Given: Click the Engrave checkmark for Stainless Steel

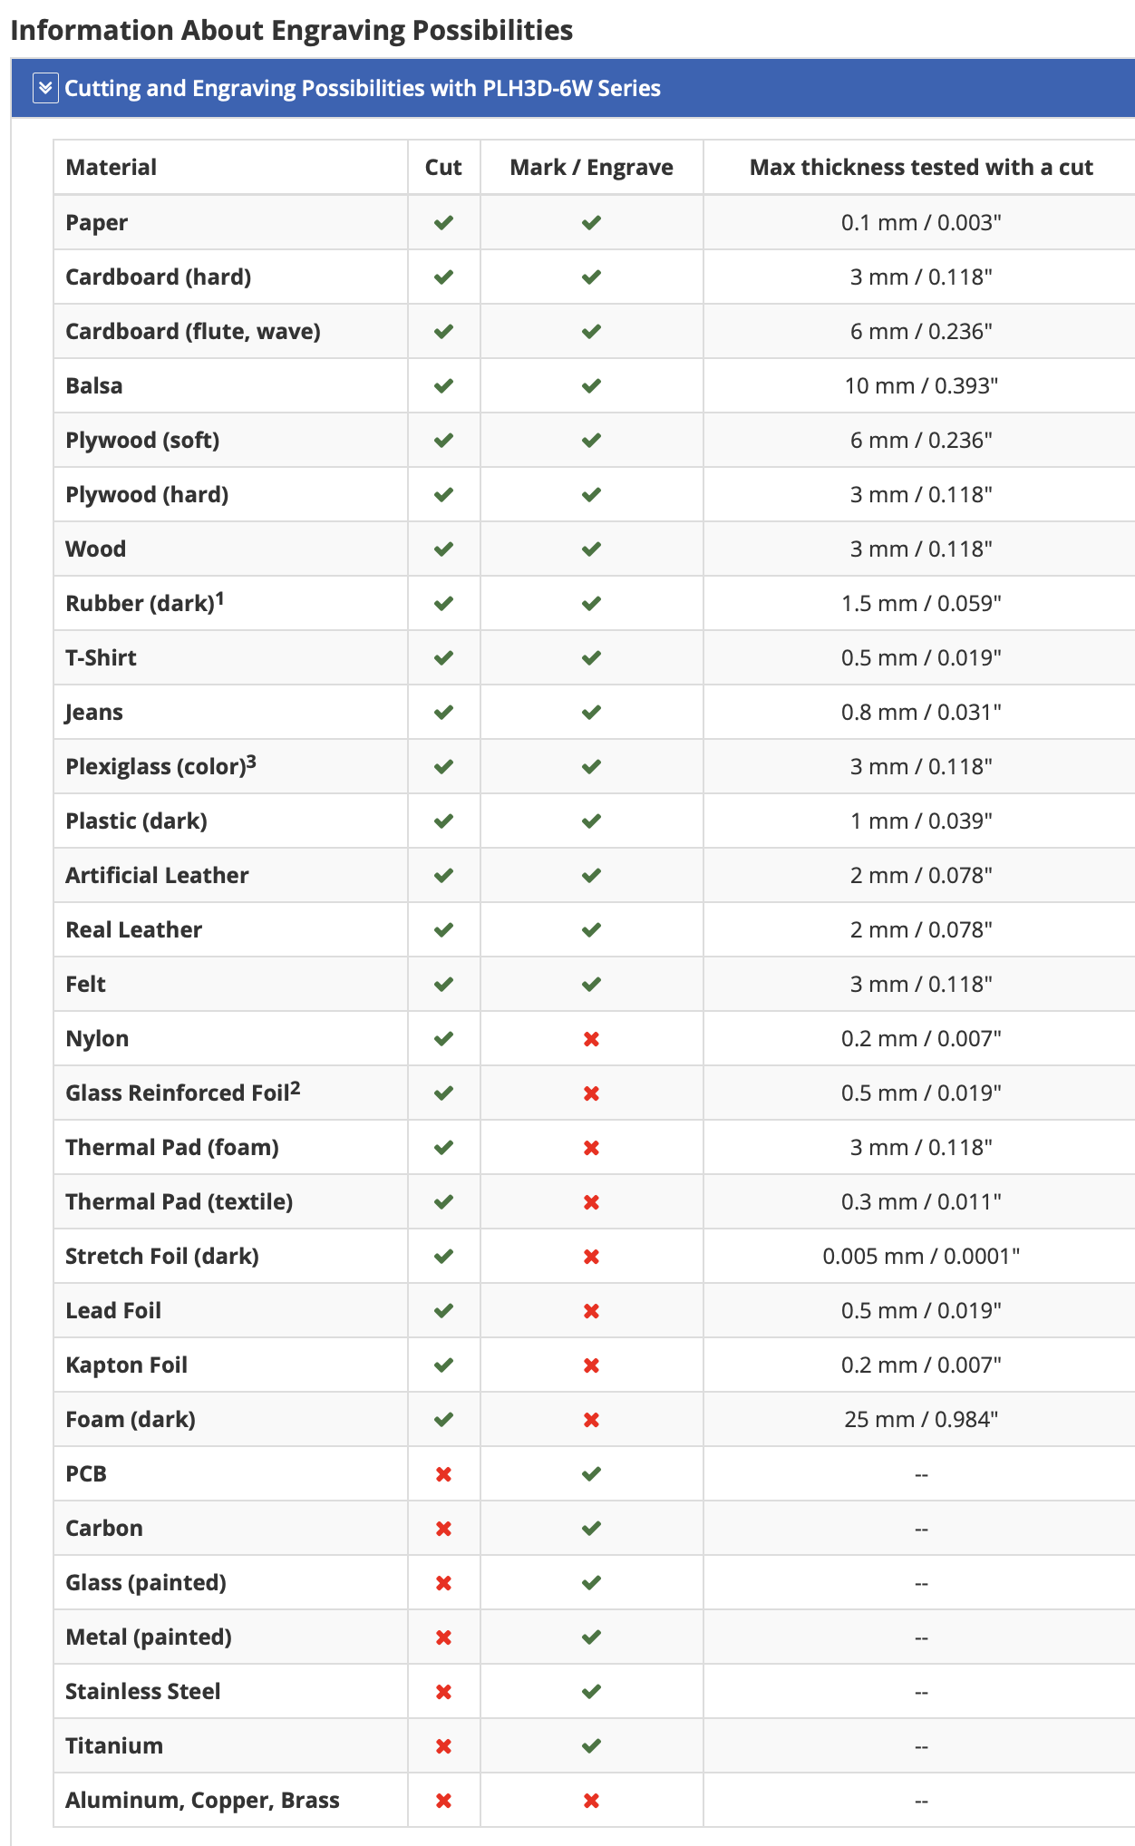Looking at the screenshot, I should pyautogui.click(x=591, y=1691).
